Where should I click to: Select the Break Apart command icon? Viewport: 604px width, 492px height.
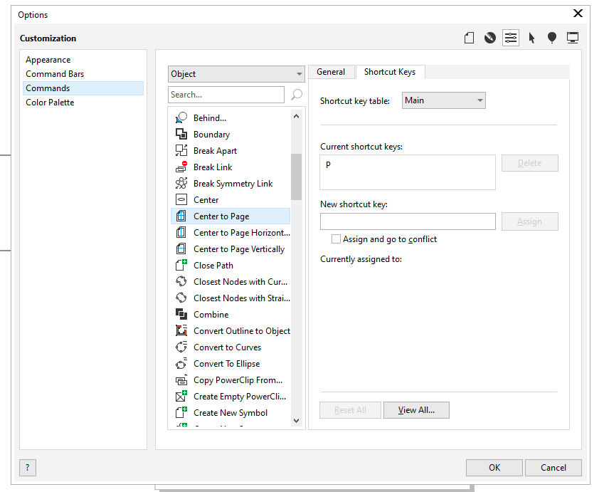[181, 151]
